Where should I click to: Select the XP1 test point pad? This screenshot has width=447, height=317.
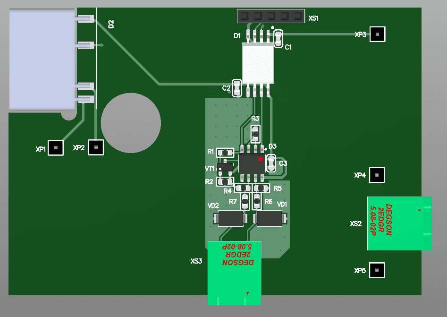pyautogui.click(x=56, y=148)
